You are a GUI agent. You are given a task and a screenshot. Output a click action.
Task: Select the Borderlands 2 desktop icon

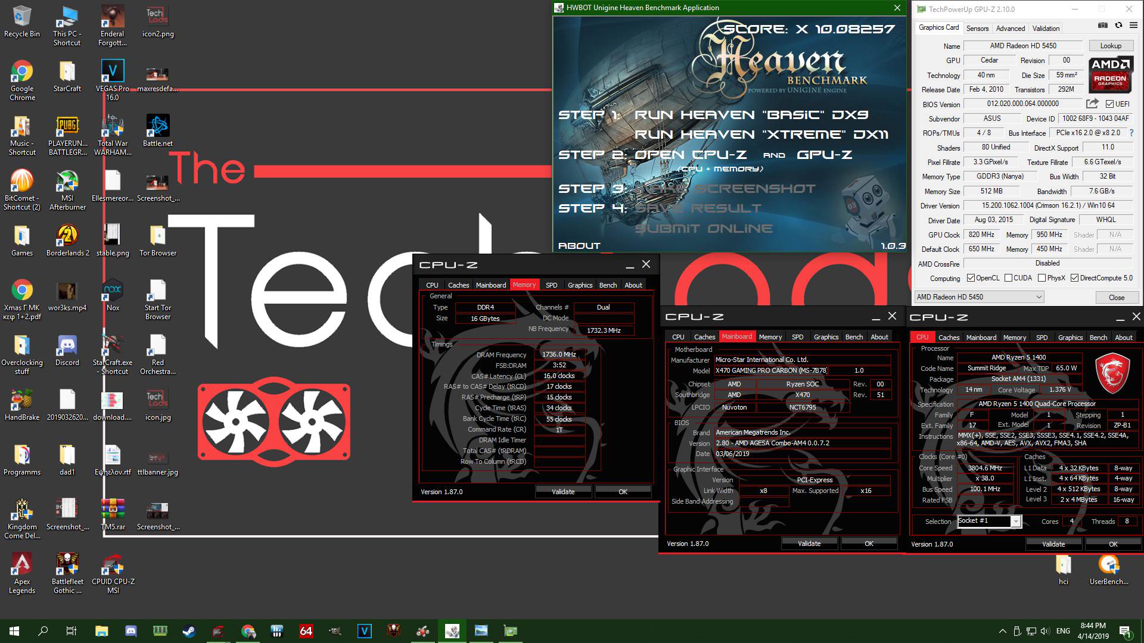[x=67, y=241]
